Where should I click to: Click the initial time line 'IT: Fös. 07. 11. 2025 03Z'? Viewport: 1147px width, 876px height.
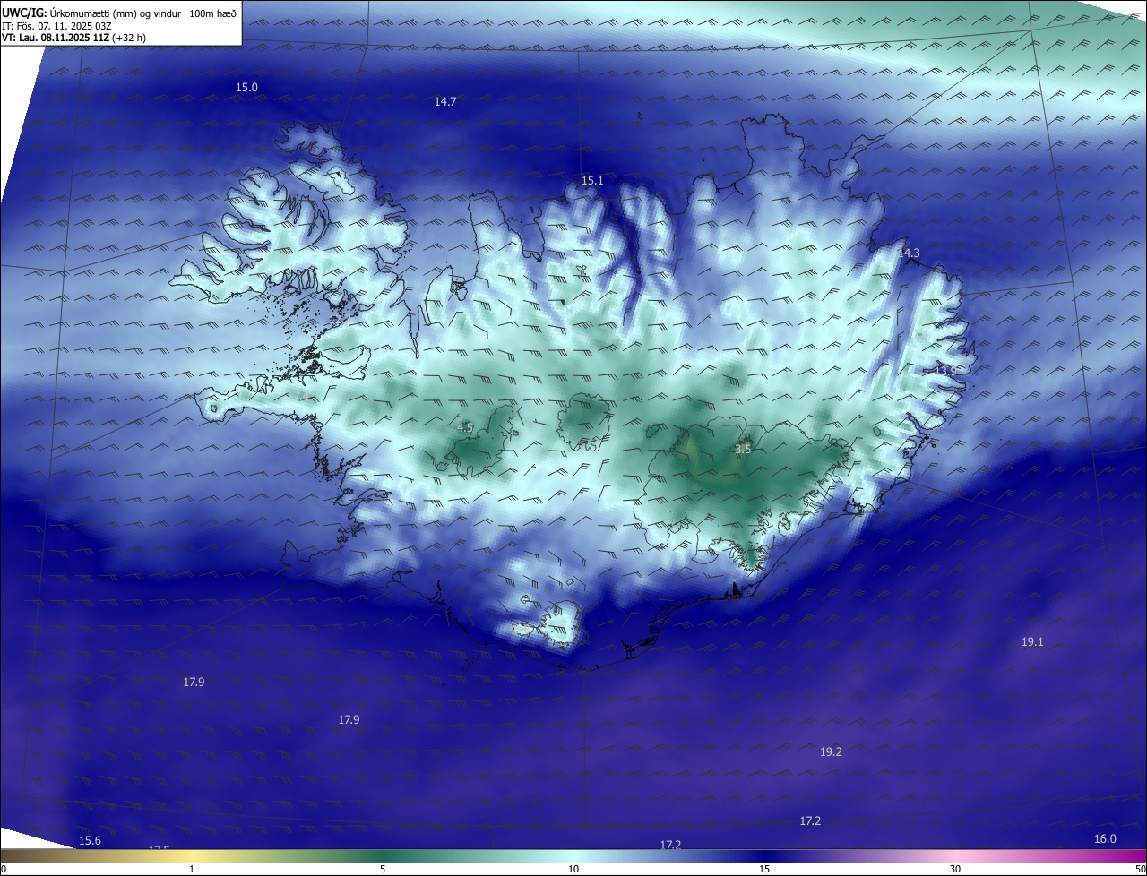[x=56, y=25]
